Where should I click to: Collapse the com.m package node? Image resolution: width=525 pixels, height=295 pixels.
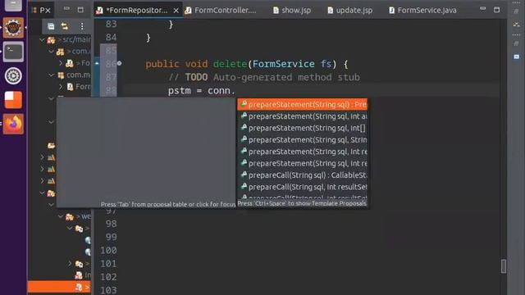(x=51, y=75)
